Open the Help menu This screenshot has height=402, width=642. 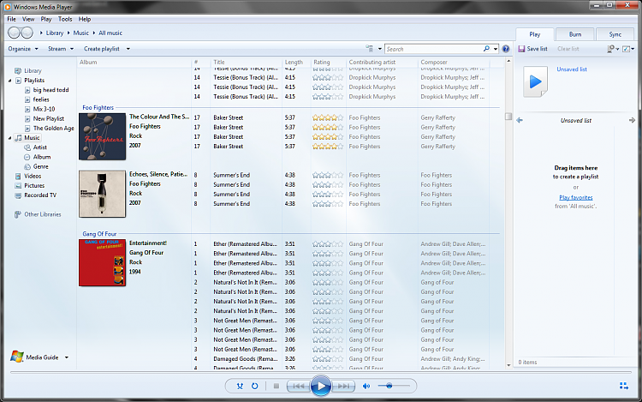tap(85, 19)
